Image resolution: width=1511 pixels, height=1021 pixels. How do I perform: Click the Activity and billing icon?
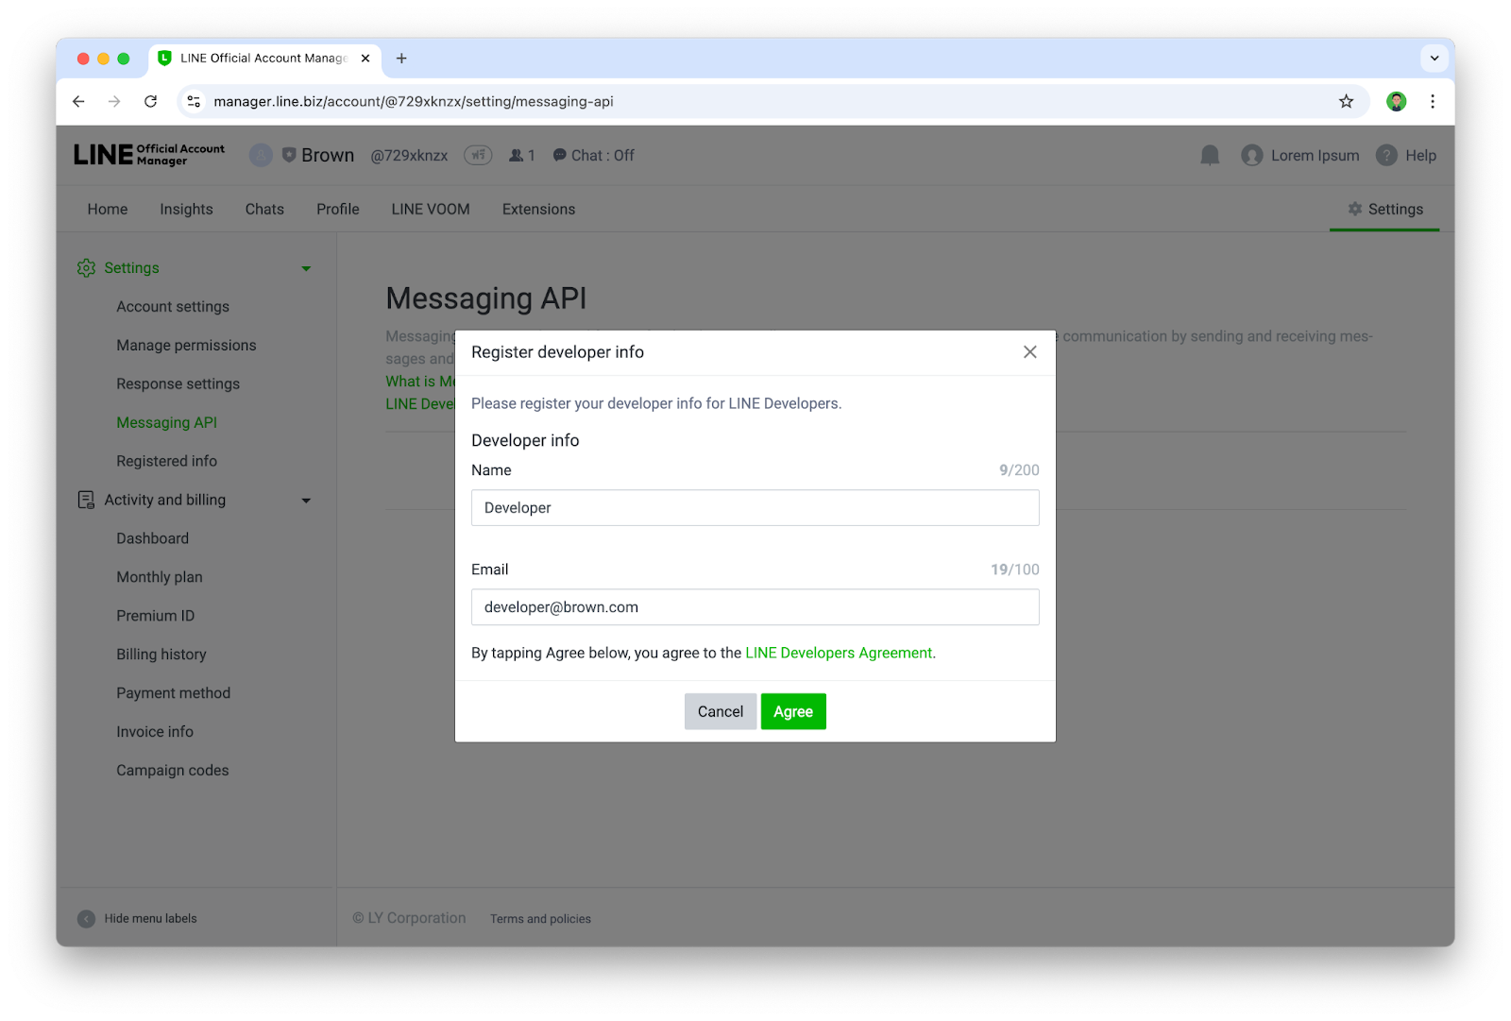(x=86, y=500)
